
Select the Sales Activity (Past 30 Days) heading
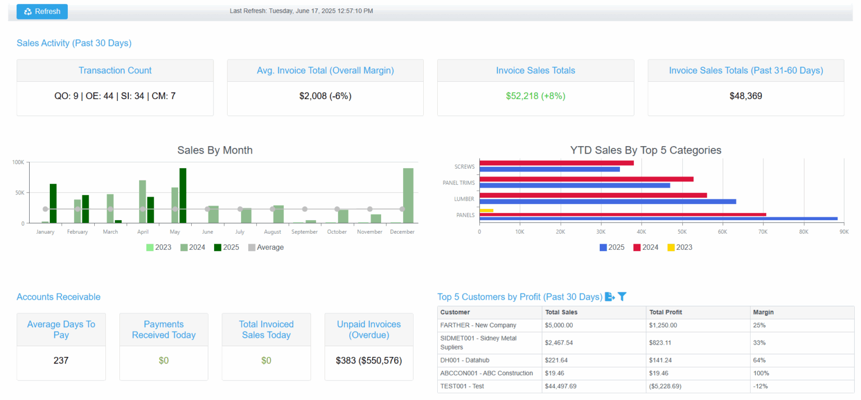click(x=73, y=43)
